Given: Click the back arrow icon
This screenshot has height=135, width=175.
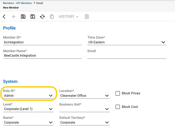Looking at the screenshot, I should tap(4, 17).
